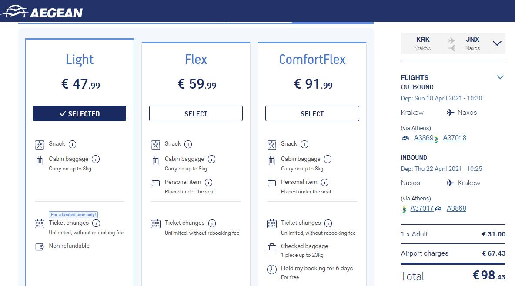Open flight A3868 details link
The width and height of the screenshot is (515, 286).
point(456,209)
